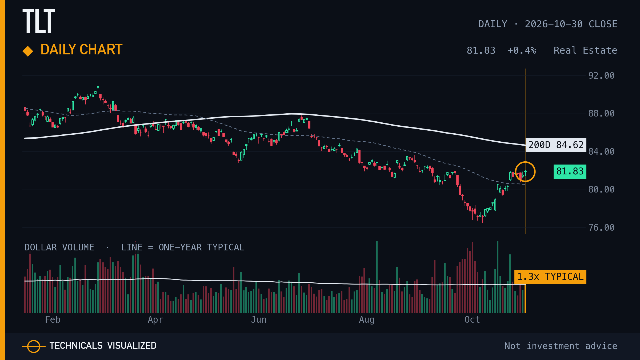Click the Not investment advice disclaimer
640x360 pixels.
[x=561, y=346]
